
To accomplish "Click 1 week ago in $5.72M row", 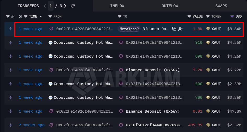I will (30, 70).
